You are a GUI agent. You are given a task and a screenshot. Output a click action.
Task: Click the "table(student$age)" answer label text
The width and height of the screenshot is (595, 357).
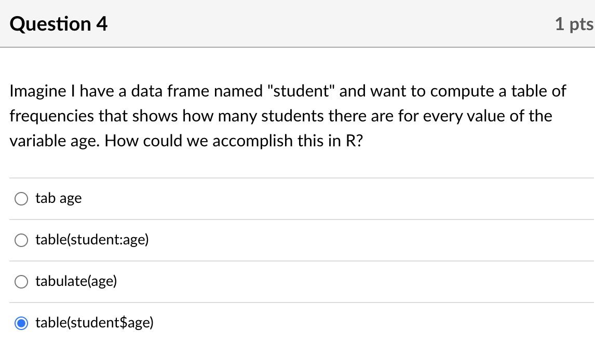tap(94, 323)
